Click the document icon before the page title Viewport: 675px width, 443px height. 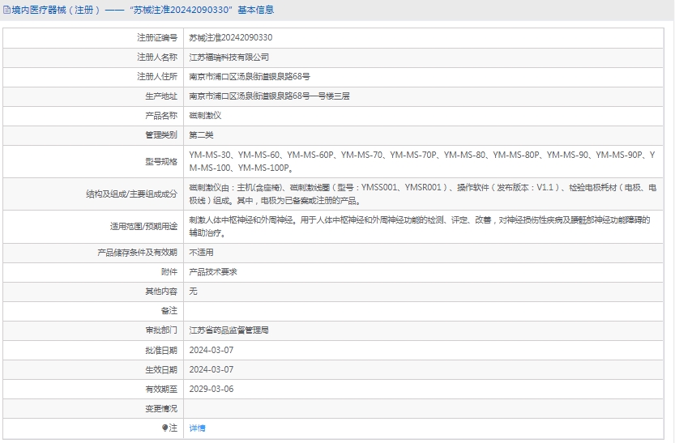pyautogui.click(x=7, y=11)
